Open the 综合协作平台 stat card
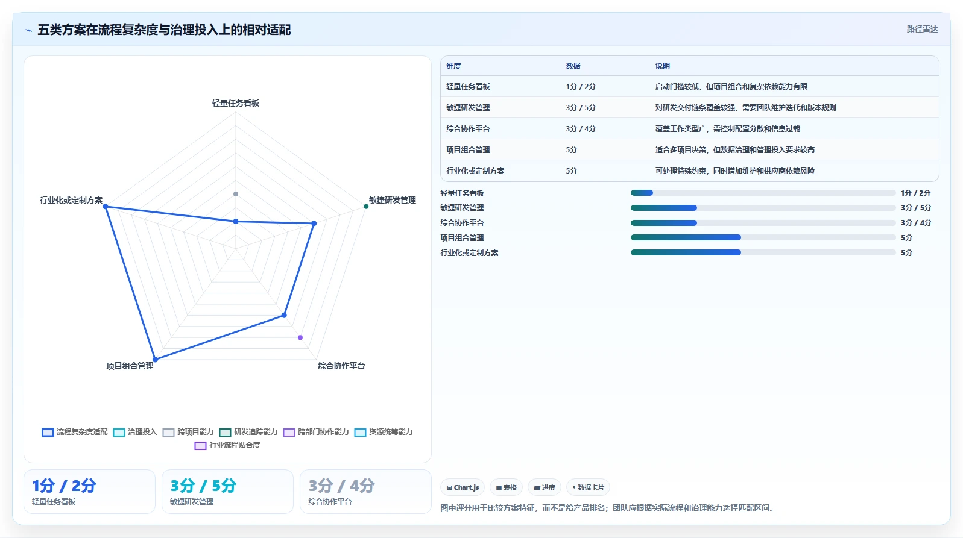The height and width of the screenshot is (538, 963). 365,492
